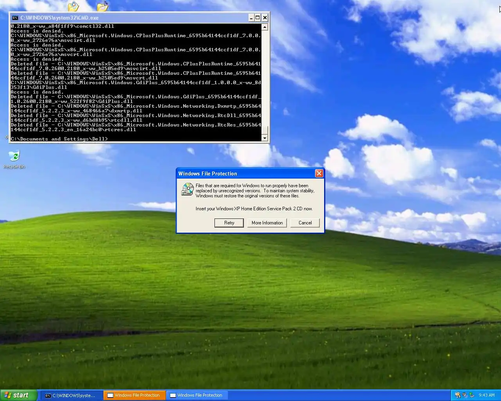Click the line ending in rtcres.dll
This screenshot has width=501, height=401.
(x=73, y=130)
